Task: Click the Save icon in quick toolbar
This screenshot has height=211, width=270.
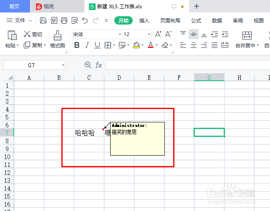Action: coord(43,20)
